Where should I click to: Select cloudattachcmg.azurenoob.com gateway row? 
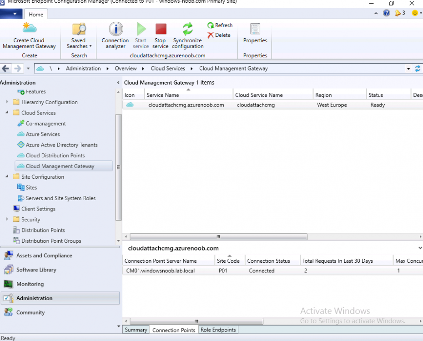point(272,105)
